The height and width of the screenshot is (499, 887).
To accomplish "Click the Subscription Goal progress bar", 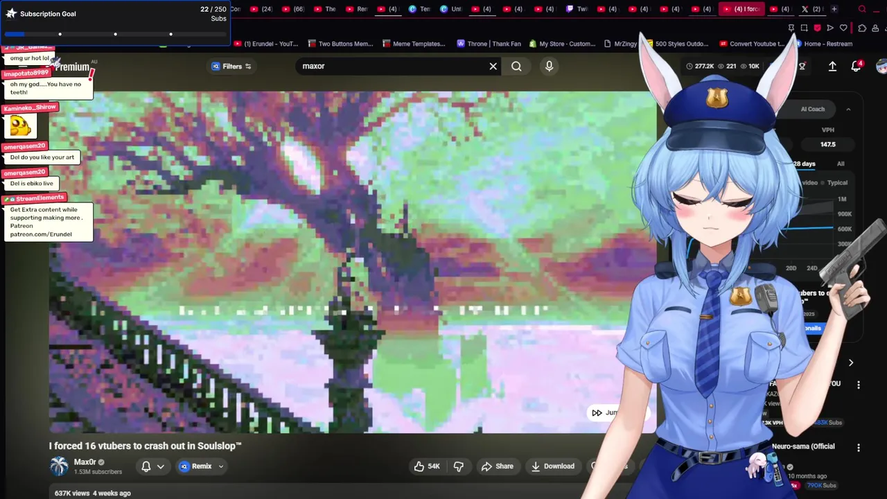I will 115,34.
